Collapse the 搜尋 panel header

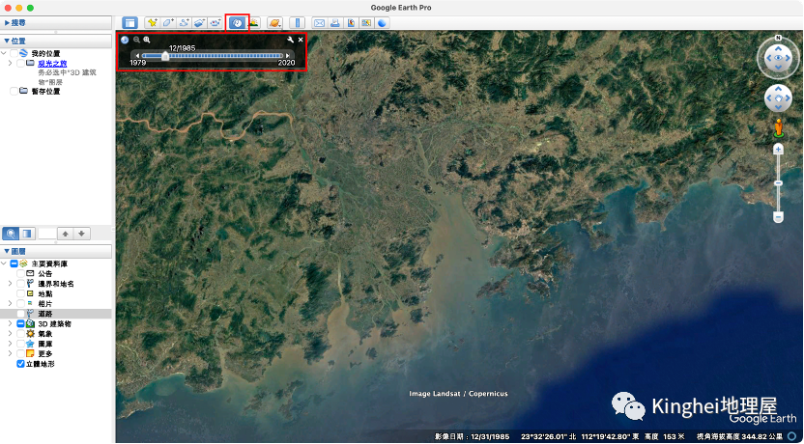[8, 20]
